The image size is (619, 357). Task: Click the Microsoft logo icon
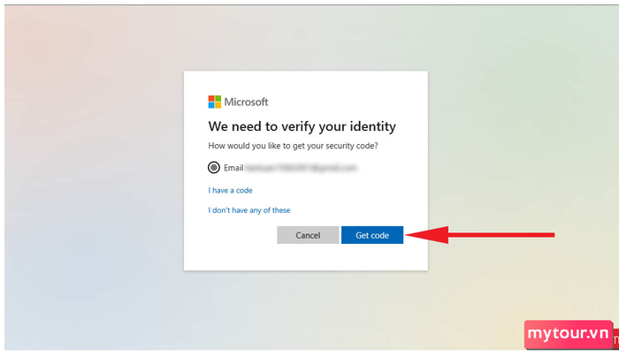tap(215, 102)
